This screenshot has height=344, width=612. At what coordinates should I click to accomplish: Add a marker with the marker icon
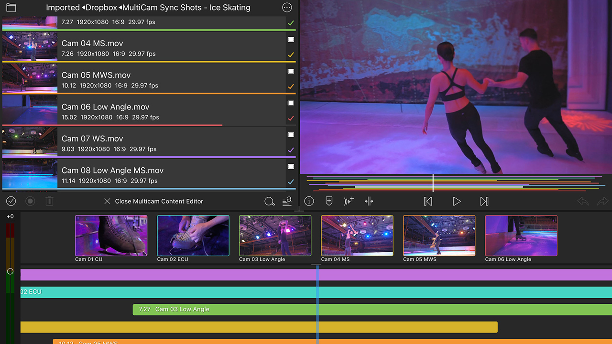pyautogui.click(x=329, y=201)
